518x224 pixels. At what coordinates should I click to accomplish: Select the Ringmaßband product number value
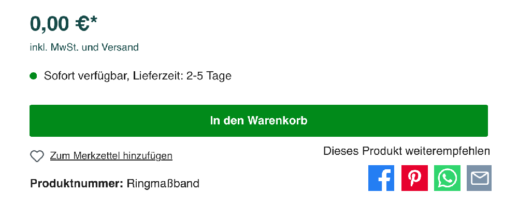click(163, 184)
